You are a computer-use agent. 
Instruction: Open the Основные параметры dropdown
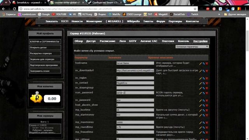click(x=192, y=47)
